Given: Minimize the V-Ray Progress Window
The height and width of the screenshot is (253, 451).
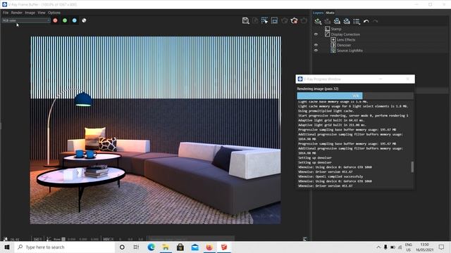Looking at the screenshot, I should [381, 79].
